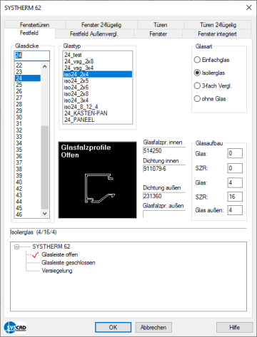
Task: Click the red checkmark next to Glasleiste offen
Action: pos(35,255)
